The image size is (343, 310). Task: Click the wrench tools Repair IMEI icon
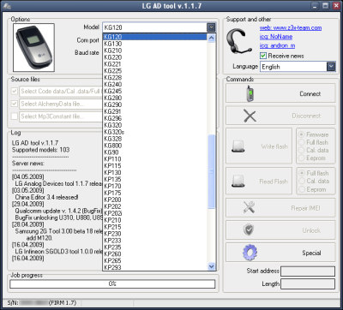[x=249, y=207]
